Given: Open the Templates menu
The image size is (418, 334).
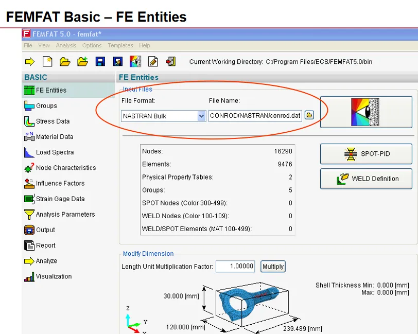Looking at the screenshot, I should [x=120, y=45].
